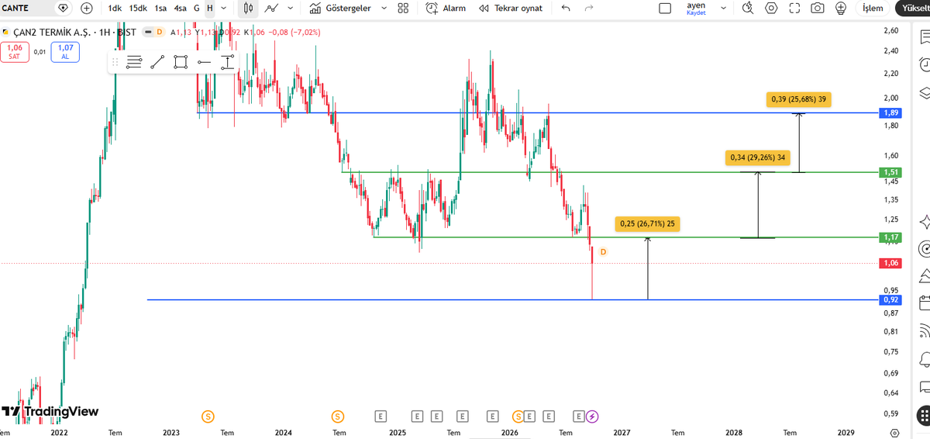Click the 1,51 green price label
Image resolution: width=930 pixels, height=439 pixels.
point(890,171)
